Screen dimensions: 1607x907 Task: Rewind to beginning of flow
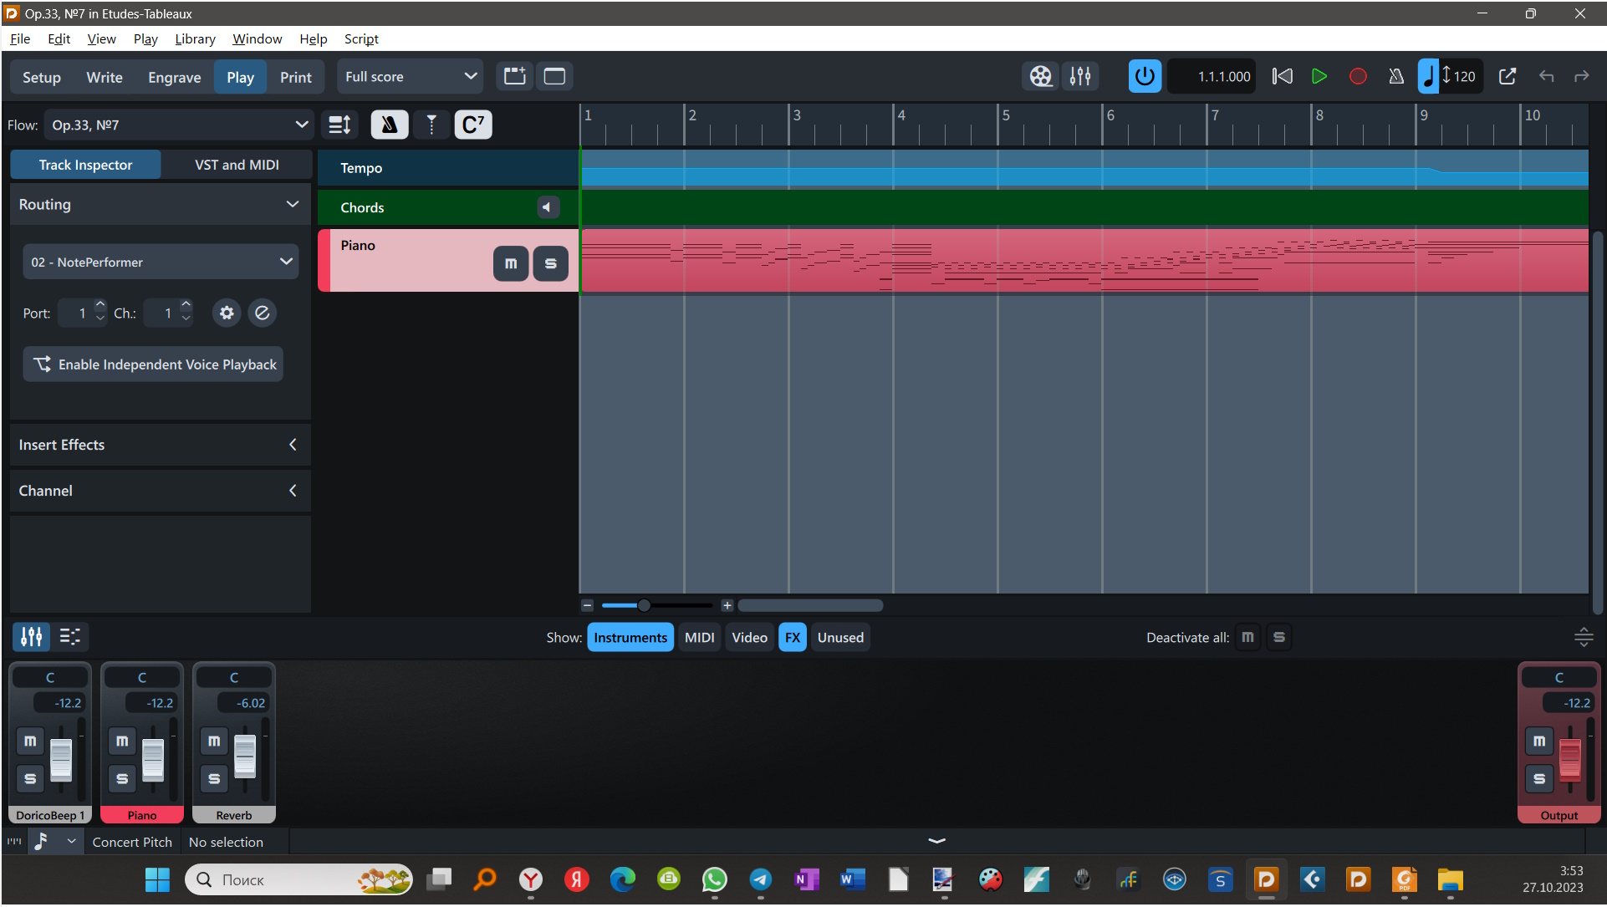(1282, 77)
